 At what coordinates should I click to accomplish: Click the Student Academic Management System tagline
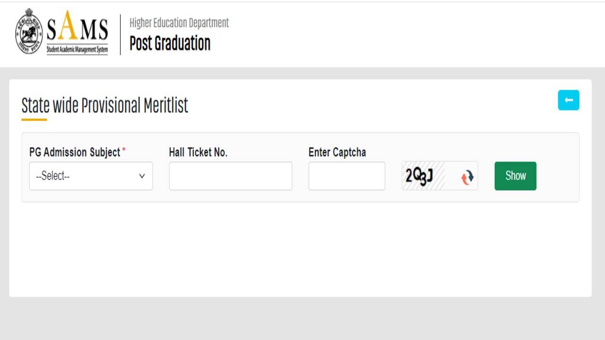click(x=77, y=49)
